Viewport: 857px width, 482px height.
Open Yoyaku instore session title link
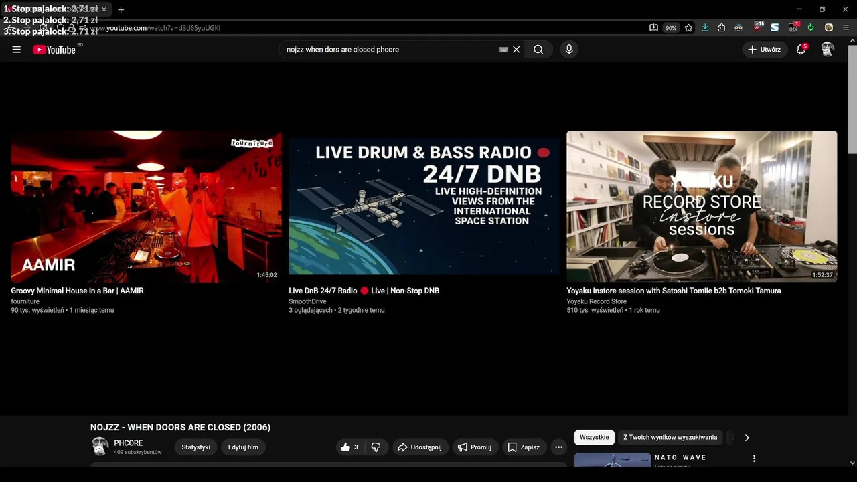click(674, 291)
